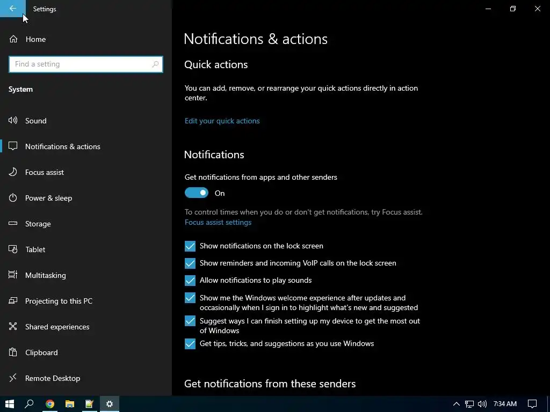Uncheck Show reminders and incoming VoIP calls
This screenshot has width=550, height=412.
click(x=190, y=263)
